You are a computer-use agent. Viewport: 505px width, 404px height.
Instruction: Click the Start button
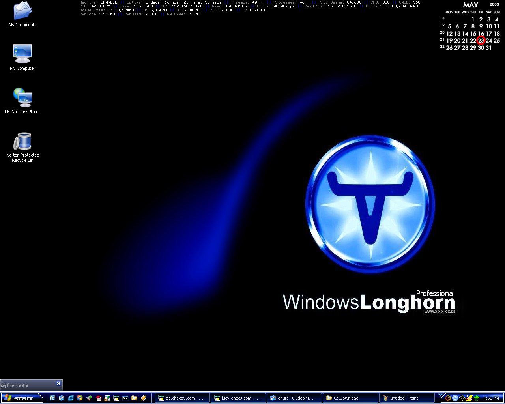22,398
